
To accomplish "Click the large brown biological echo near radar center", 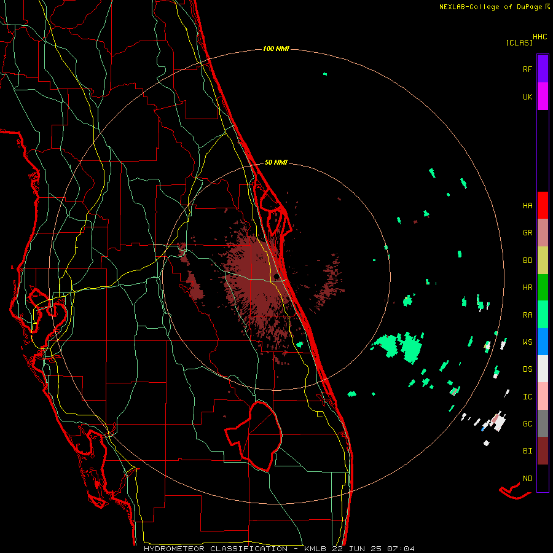I will [259, 282].
